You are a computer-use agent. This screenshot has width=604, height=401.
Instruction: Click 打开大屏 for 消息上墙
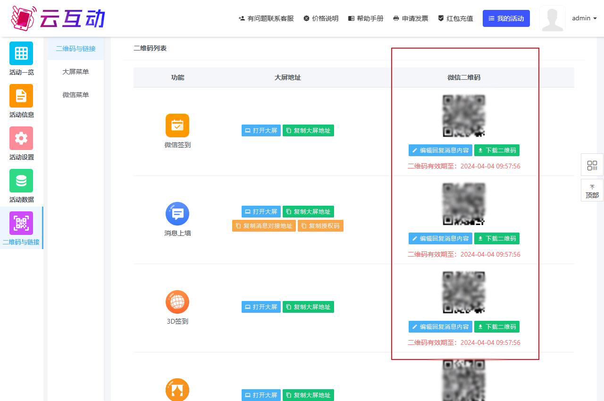pos(261,212)
